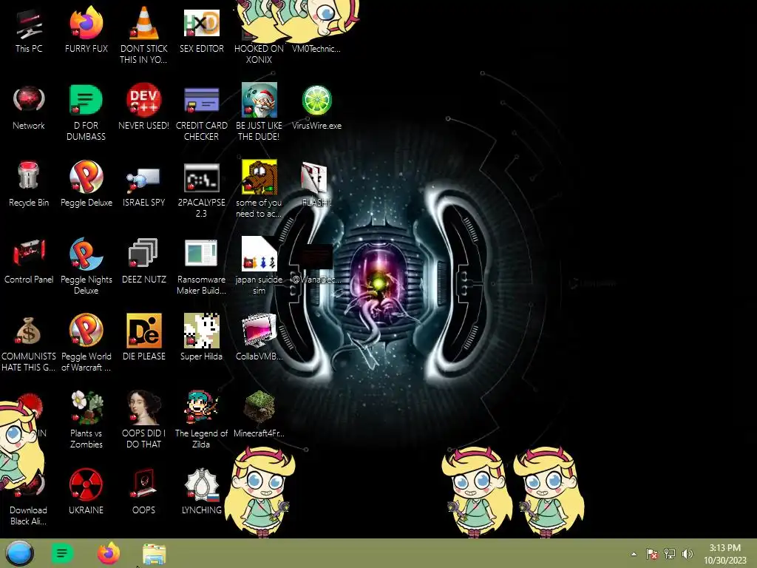Viewport: 757px width, 568px height.
Task: Click the DIE PLEASE shortcut
Action: (x=144, y=331)
